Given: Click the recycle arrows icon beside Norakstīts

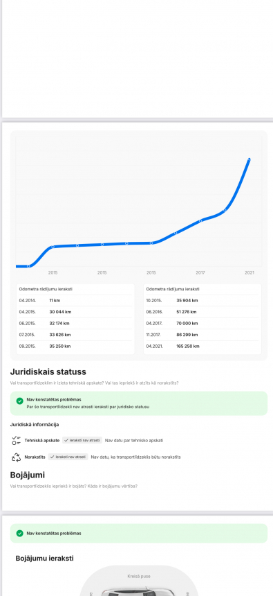Looking at the screenshot, I should coord(17,457).
